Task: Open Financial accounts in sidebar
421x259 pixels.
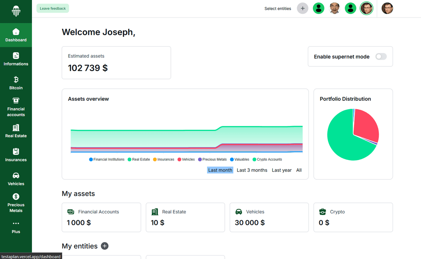Action: tap(16, 107)
